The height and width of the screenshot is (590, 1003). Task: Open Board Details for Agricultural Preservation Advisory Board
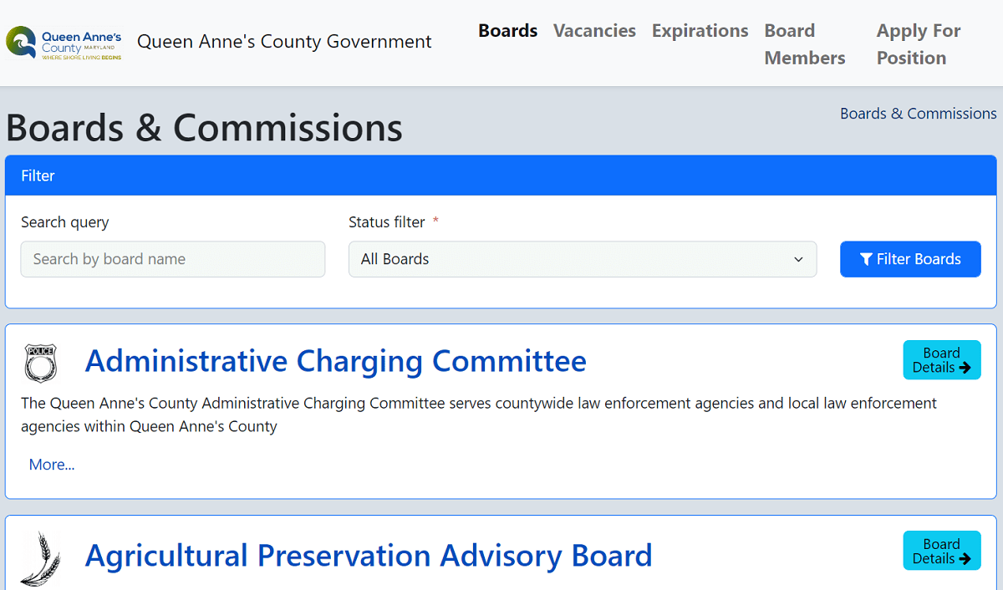pyautogui.click(x=941, y=551)
